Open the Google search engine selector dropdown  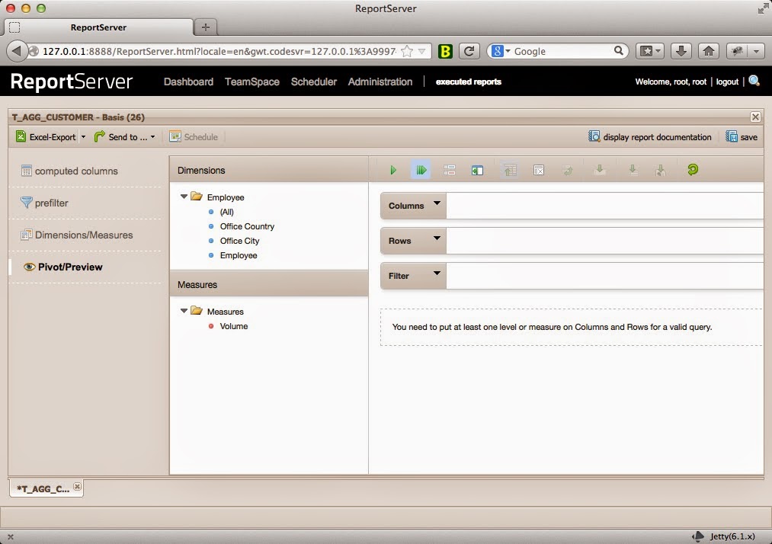[x=501, y=51]
